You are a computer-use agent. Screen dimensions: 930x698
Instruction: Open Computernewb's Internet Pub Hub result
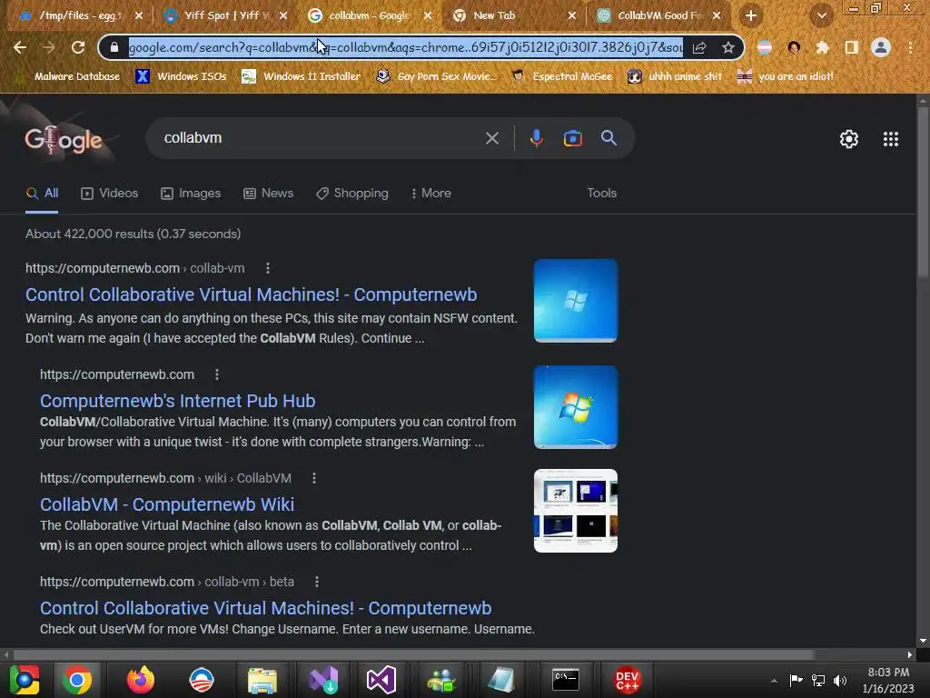(177, 401)
